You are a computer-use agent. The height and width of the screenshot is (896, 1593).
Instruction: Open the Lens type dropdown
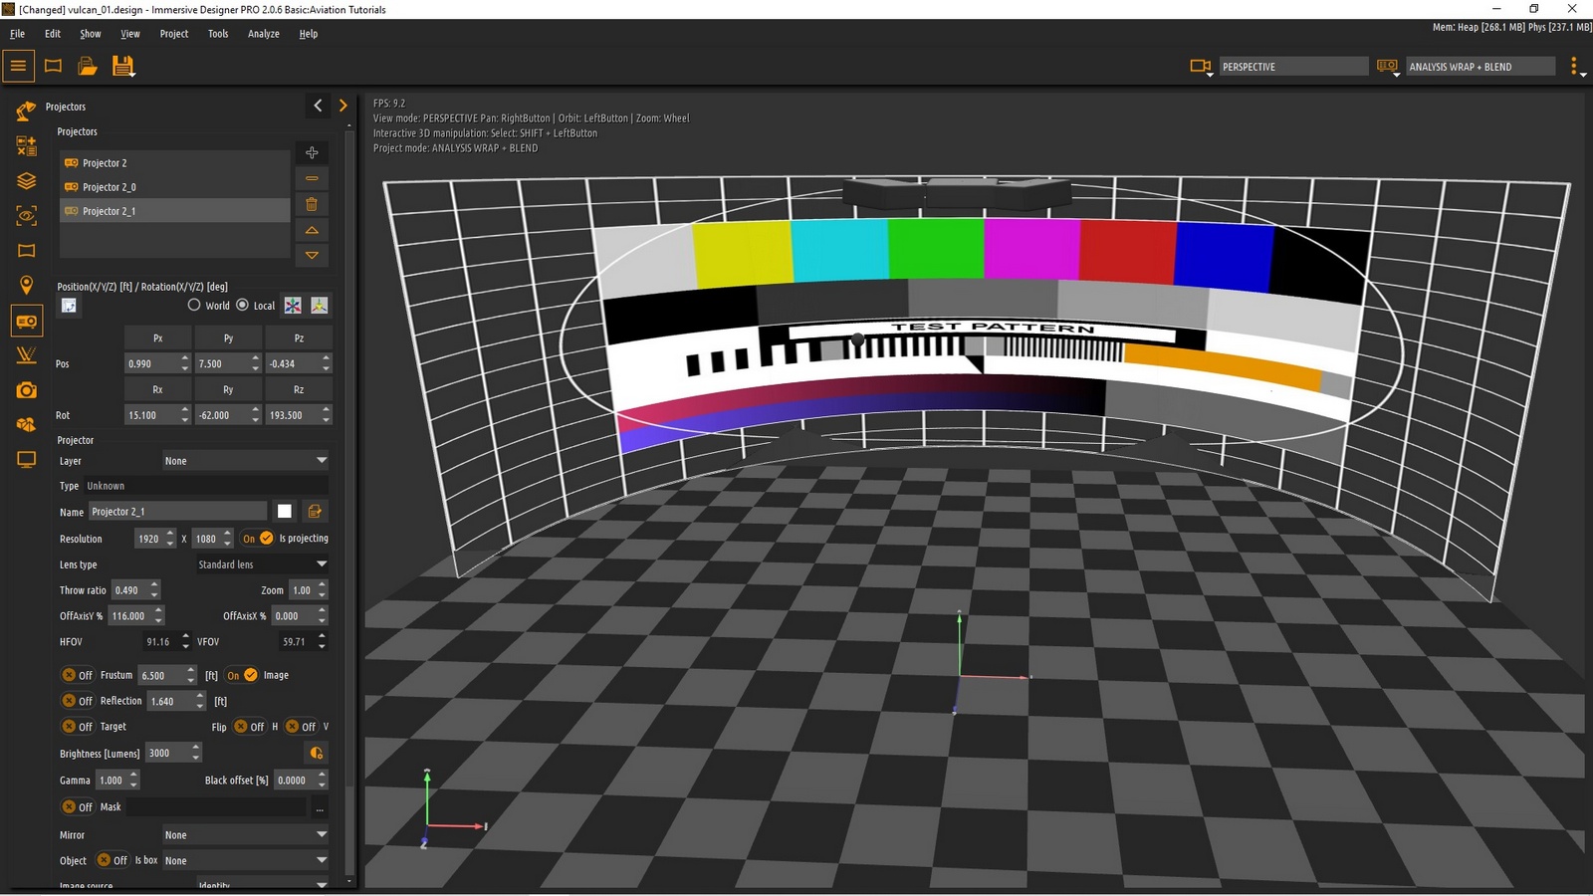point(262,564)
